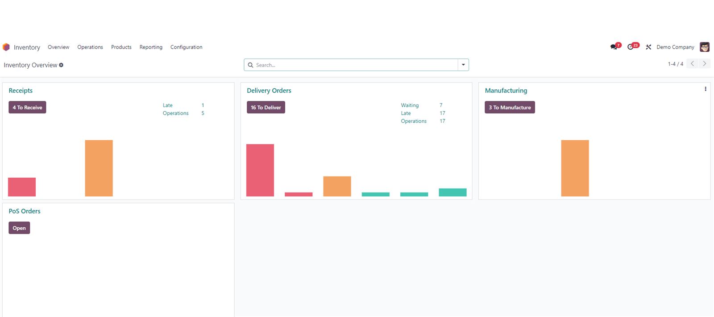The image size is (714, 317).
Task: Click the orange bar in Manufacturing chart
Action: tap(575, 168)
